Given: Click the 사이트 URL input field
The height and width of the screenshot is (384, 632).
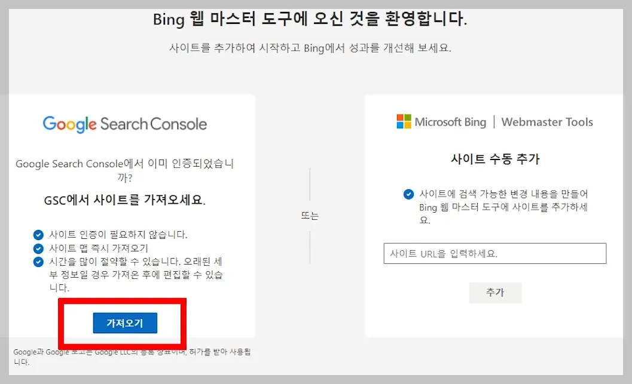Looking at the screenshot, I should (494, 253).
